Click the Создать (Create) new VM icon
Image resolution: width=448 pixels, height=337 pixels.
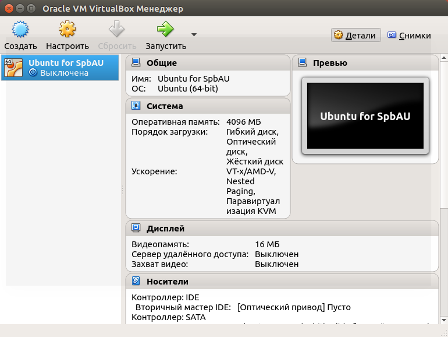coord(20,30)
